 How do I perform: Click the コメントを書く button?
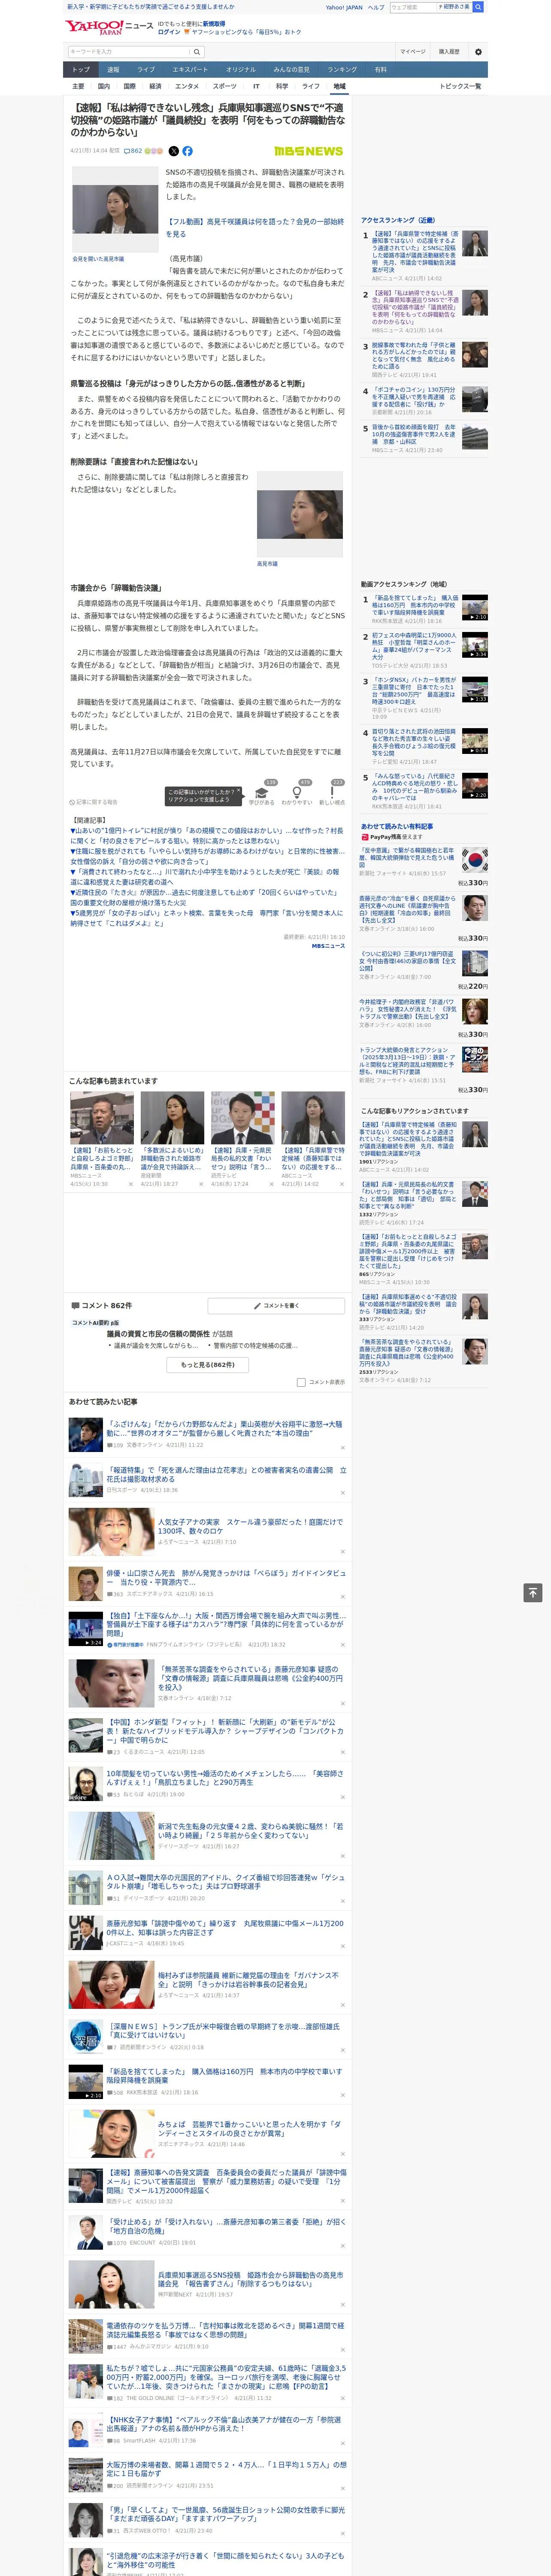[277, 1305]
